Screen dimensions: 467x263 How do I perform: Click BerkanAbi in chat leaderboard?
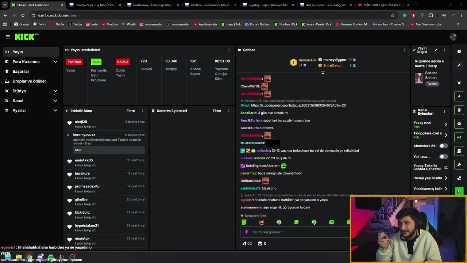tap(307, 60)
